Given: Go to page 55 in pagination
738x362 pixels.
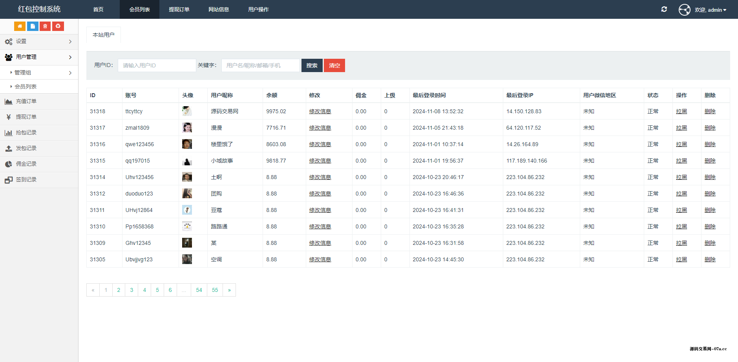Looking at the screenshot, I should click(x=215, y=290).
